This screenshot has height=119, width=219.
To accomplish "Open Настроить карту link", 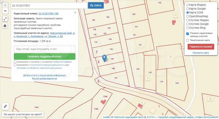I will pyautogui.click(x=201, y=53).
